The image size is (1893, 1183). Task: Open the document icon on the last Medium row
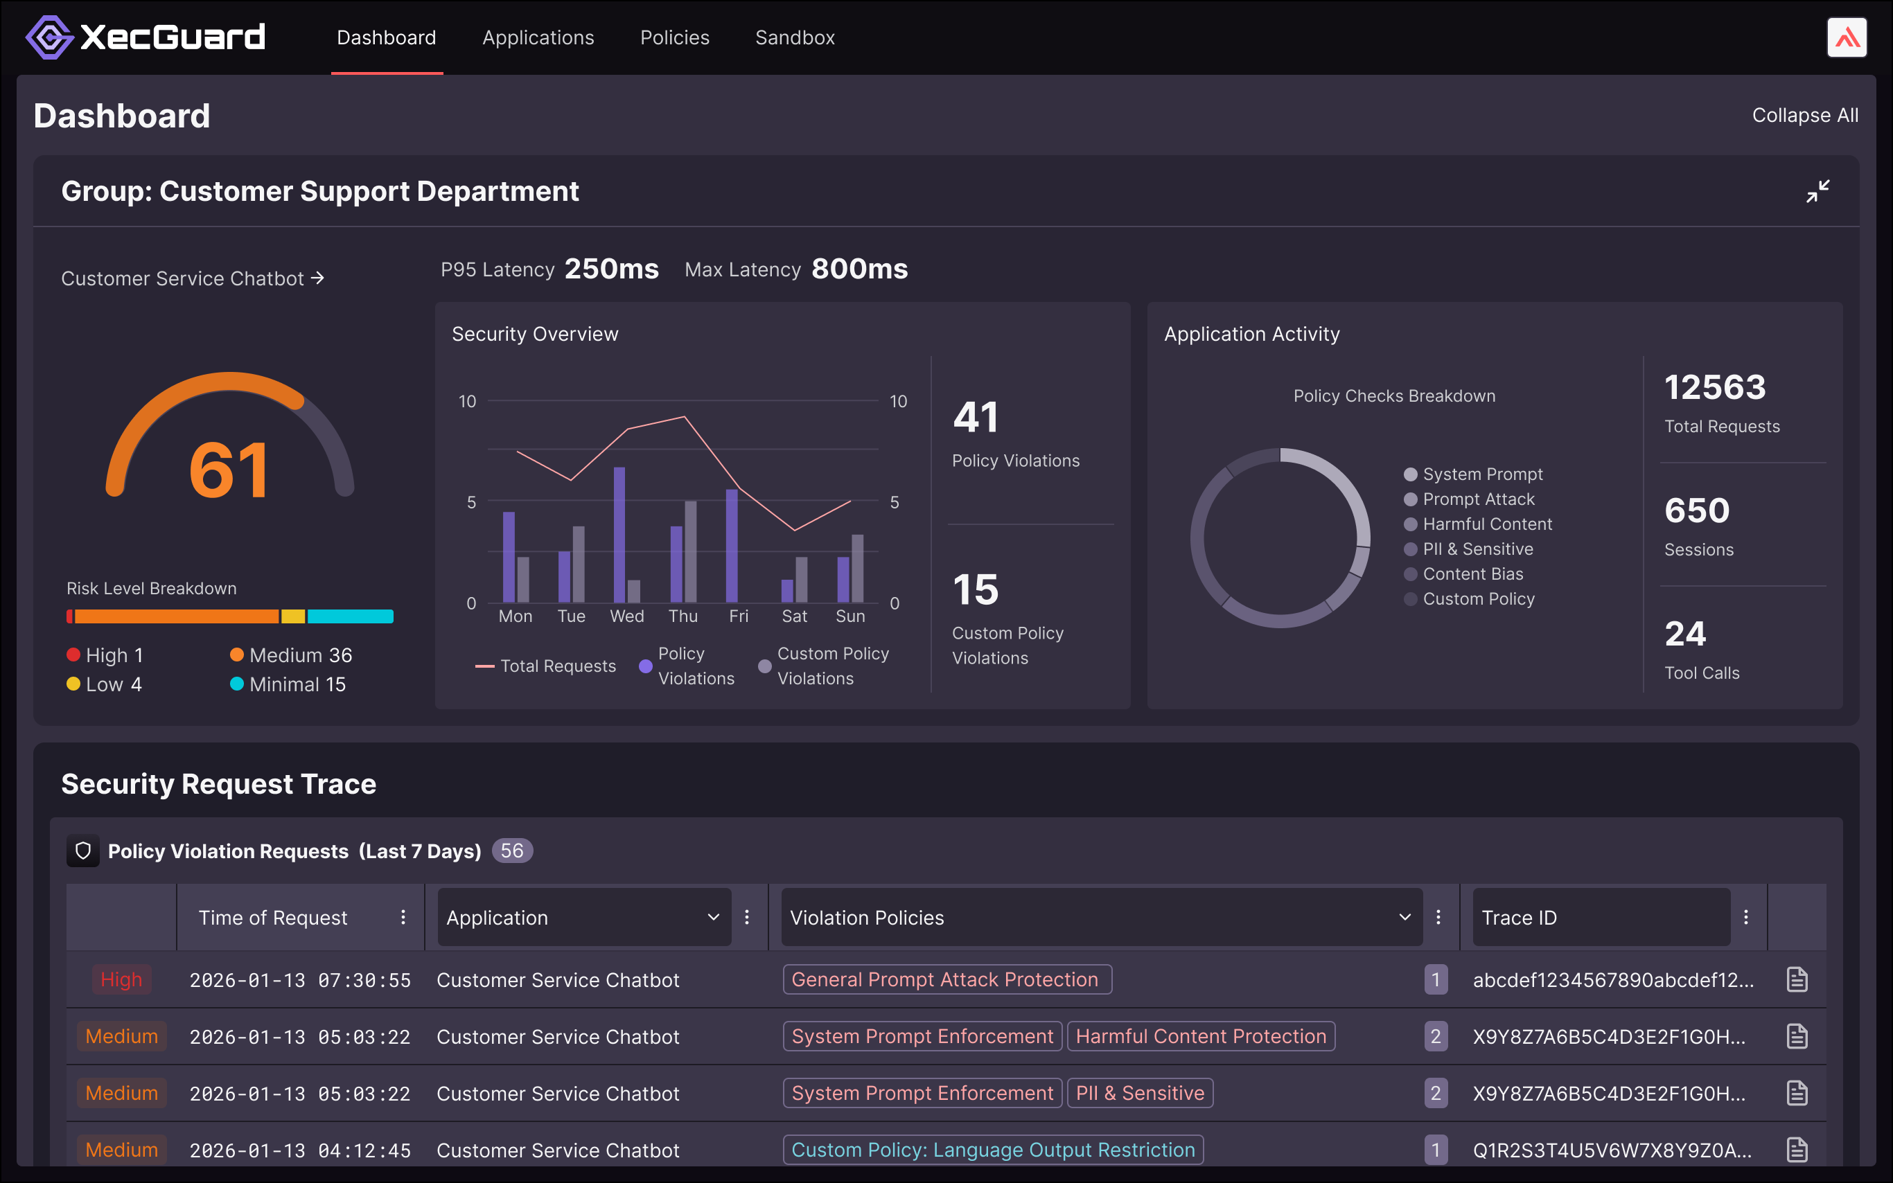[x=1797, y=1150]
